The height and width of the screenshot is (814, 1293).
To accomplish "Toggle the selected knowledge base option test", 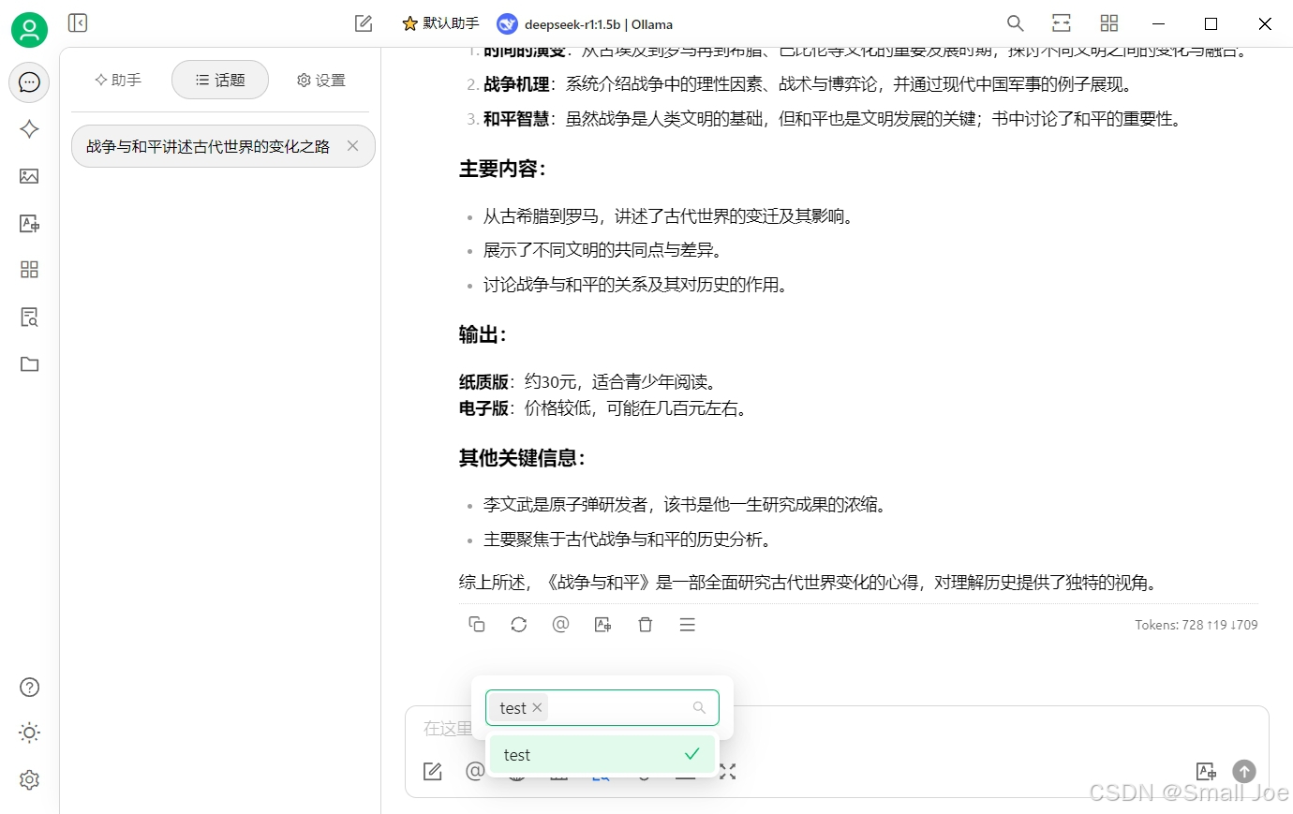I will [602, 754].
